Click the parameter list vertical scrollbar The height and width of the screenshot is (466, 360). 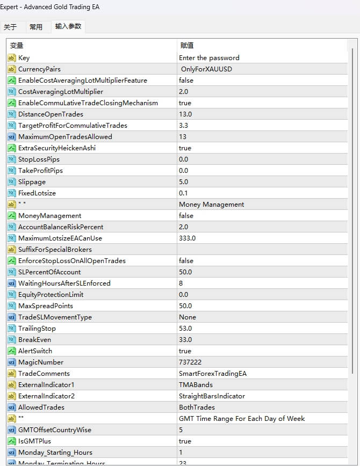point(352,211)
